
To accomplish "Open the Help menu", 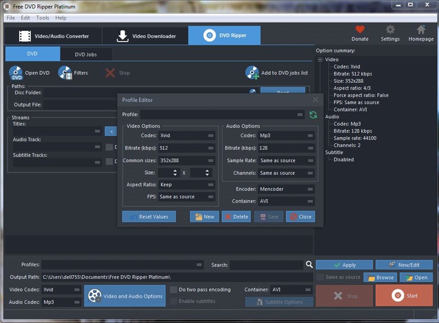I will tap(61, 17).
